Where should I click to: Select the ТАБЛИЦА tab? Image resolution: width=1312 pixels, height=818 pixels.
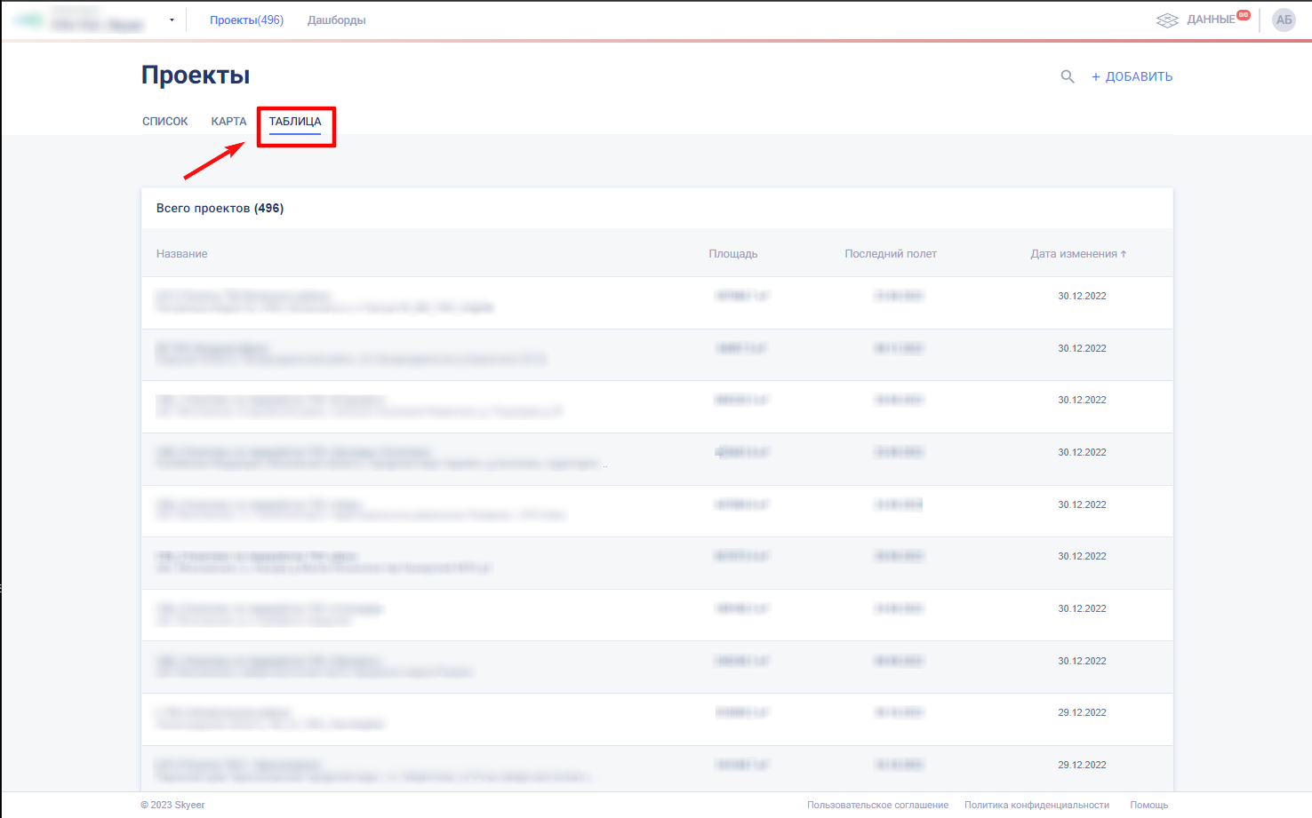(295, 122)
